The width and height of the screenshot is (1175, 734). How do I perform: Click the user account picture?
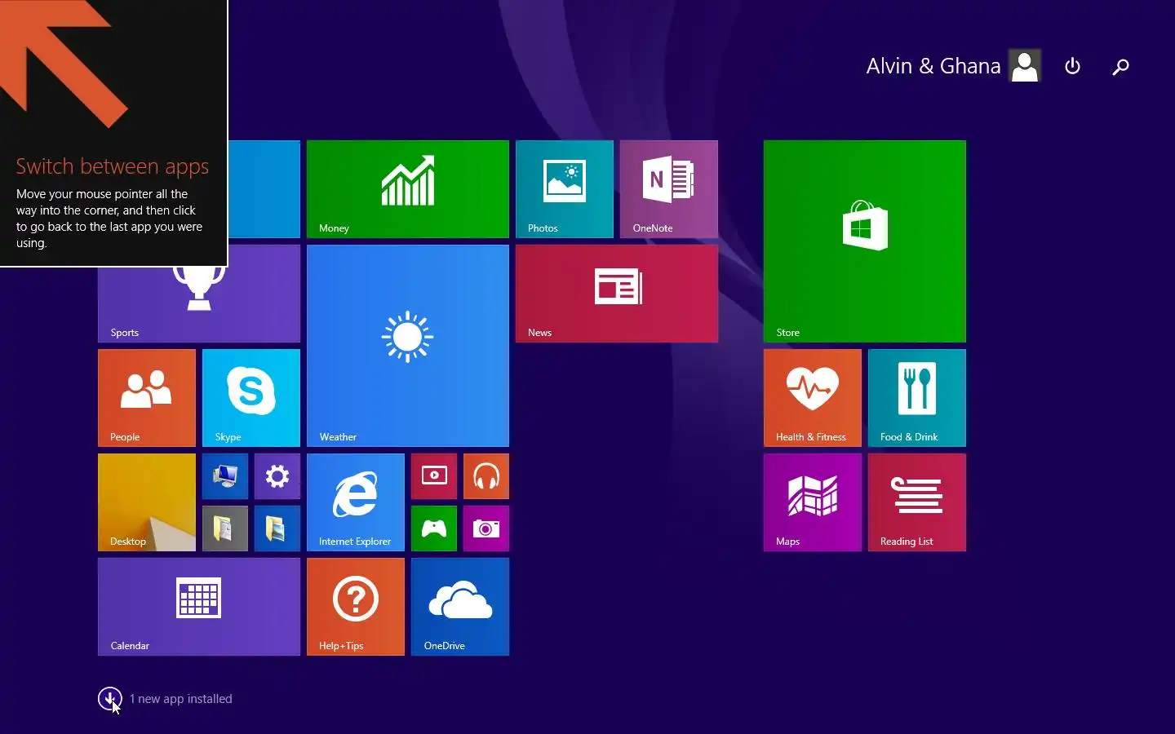coord(1025,66)
